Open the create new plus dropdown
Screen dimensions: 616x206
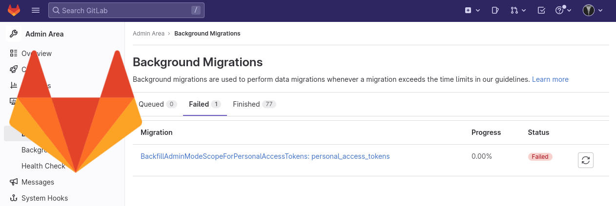point(472,10)
